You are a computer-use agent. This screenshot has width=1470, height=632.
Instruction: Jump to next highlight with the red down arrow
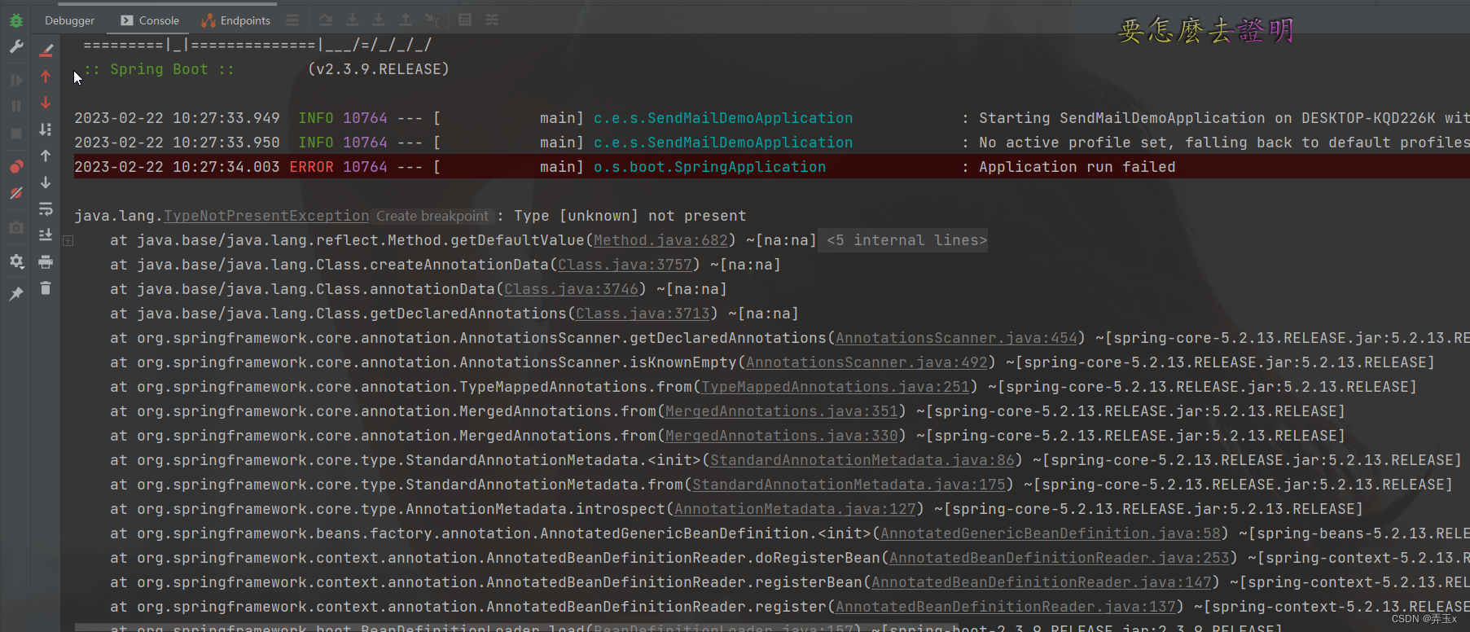click(46, 103)
